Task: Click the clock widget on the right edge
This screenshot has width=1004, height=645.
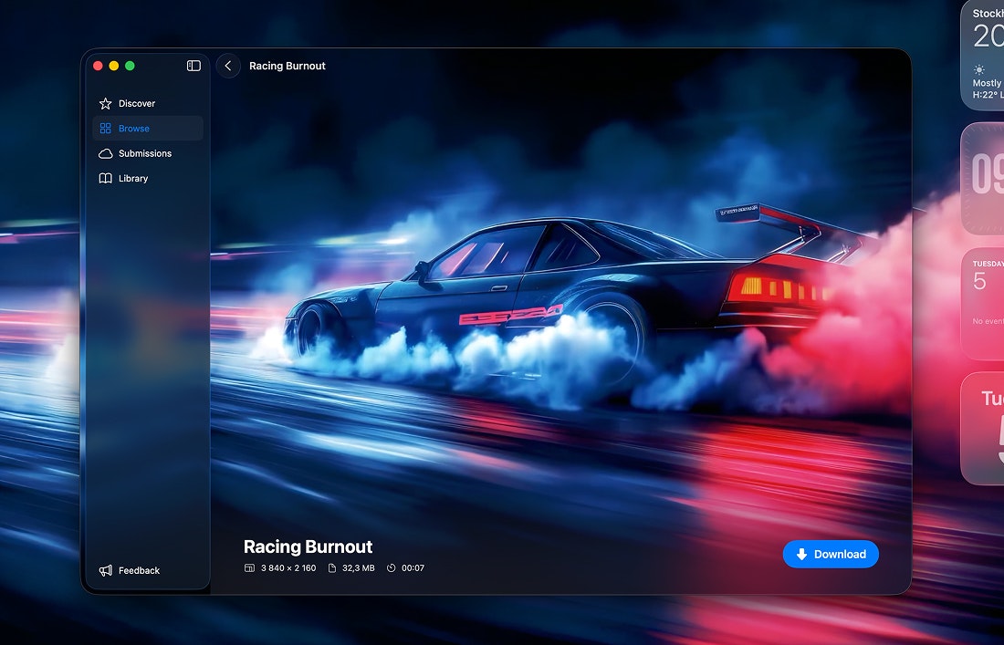Action: (986, 178)
